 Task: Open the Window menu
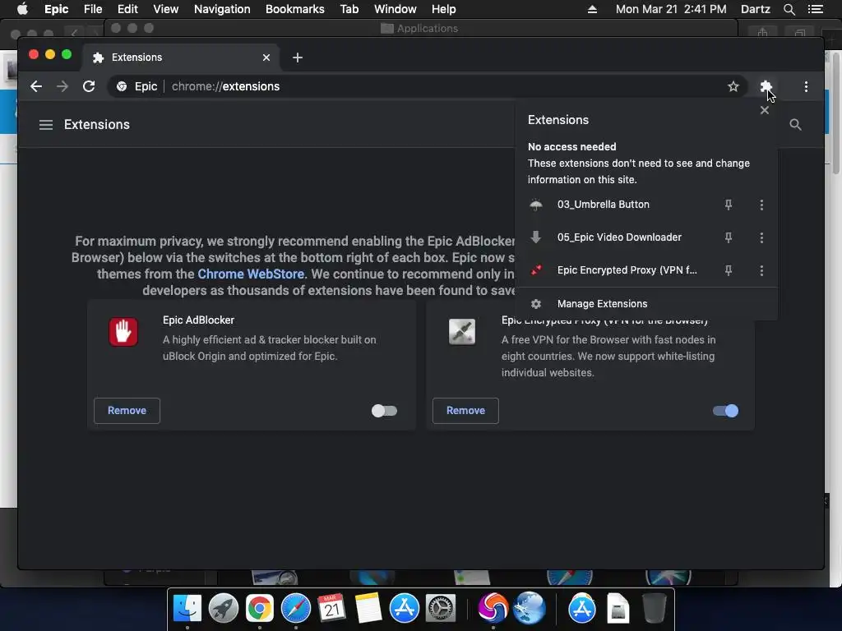(396, 9)
